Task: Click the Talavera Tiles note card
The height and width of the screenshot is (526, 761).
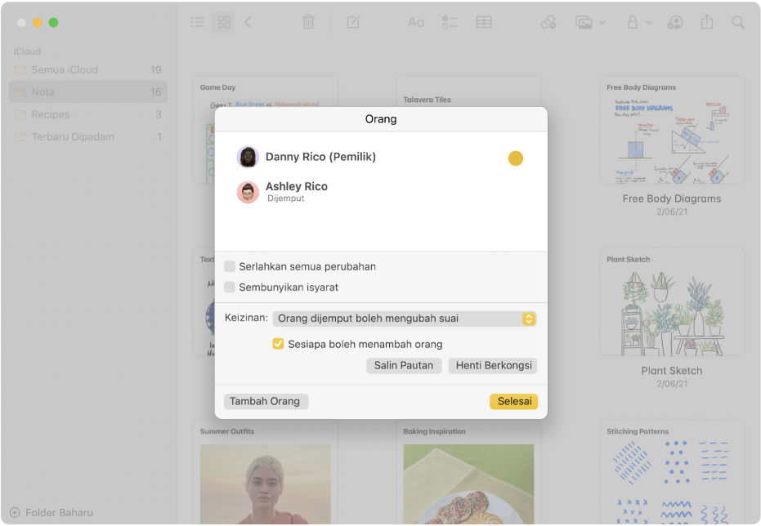Action: [468, 91]
